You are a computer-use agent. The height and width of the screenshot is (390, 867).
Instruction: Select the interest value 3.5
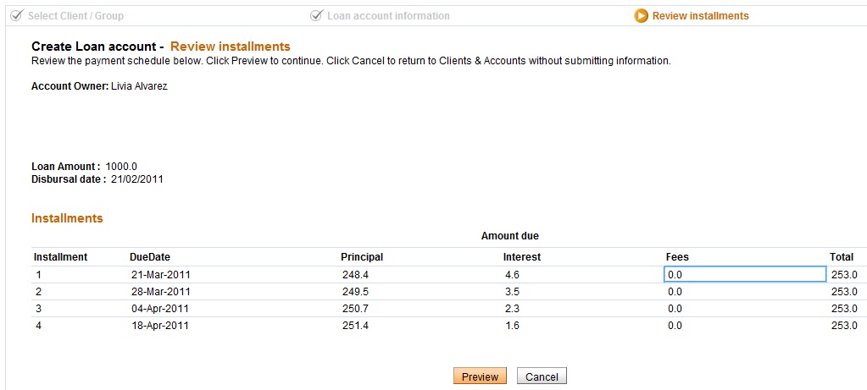(511, 292)
